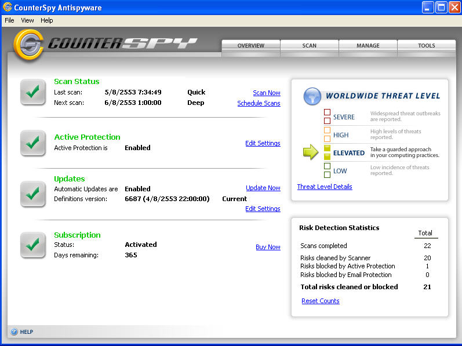Click the SEVERE threat level label

[344, 117]
